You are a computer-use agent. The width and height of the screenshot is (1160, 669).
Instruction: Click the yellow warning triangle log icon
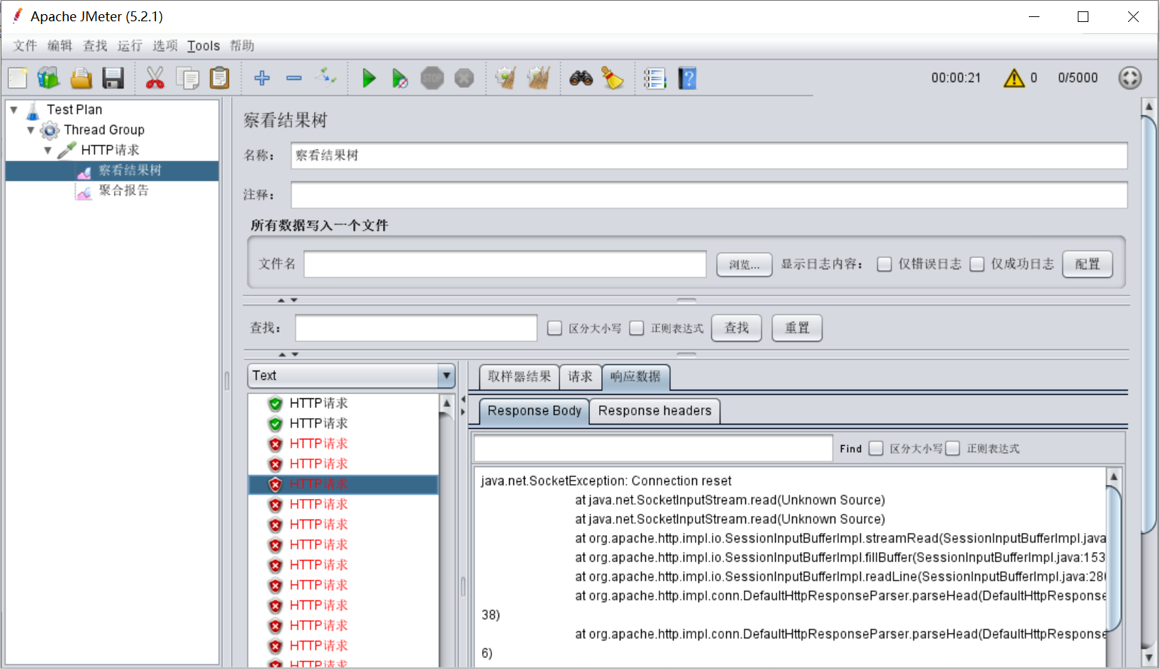tap(1014, 78)
